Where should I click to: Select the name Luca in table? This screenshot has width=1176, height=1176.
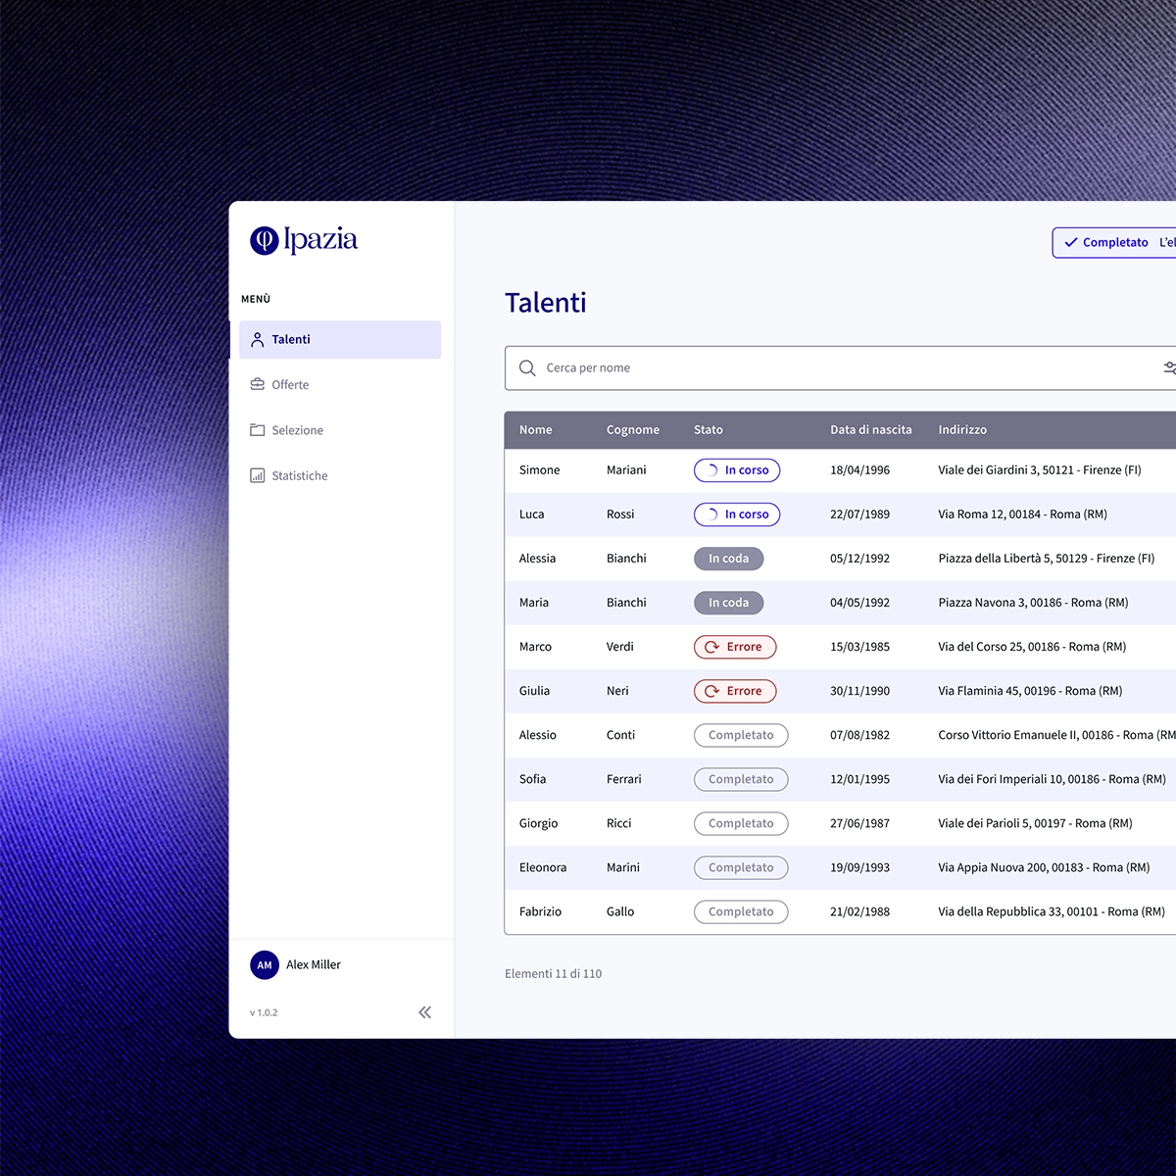532,514
